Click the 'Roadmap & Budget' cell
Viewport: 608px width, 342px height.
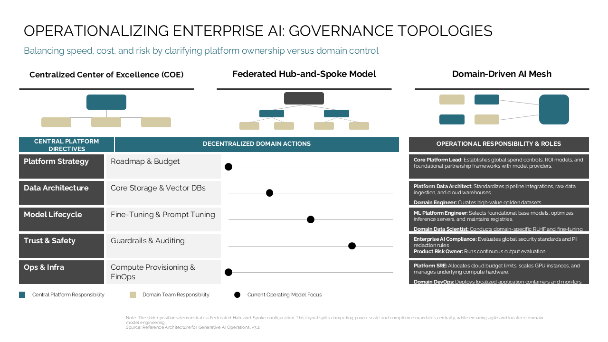pyautogui.click(x=163, y=166)
